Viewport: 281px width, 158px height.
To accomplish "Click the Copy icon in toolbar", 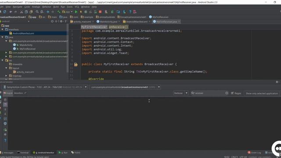I will click(x=26, y=12).
